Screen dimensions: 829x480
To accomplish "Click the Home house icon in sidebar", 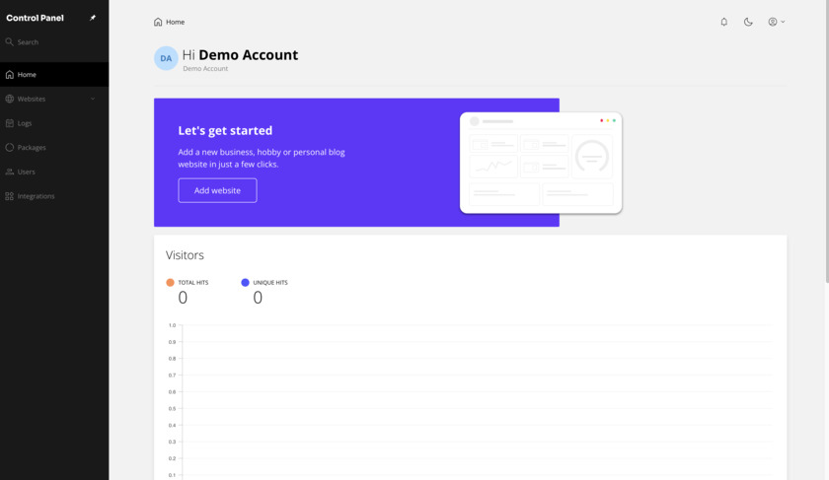I will [10, 75].
